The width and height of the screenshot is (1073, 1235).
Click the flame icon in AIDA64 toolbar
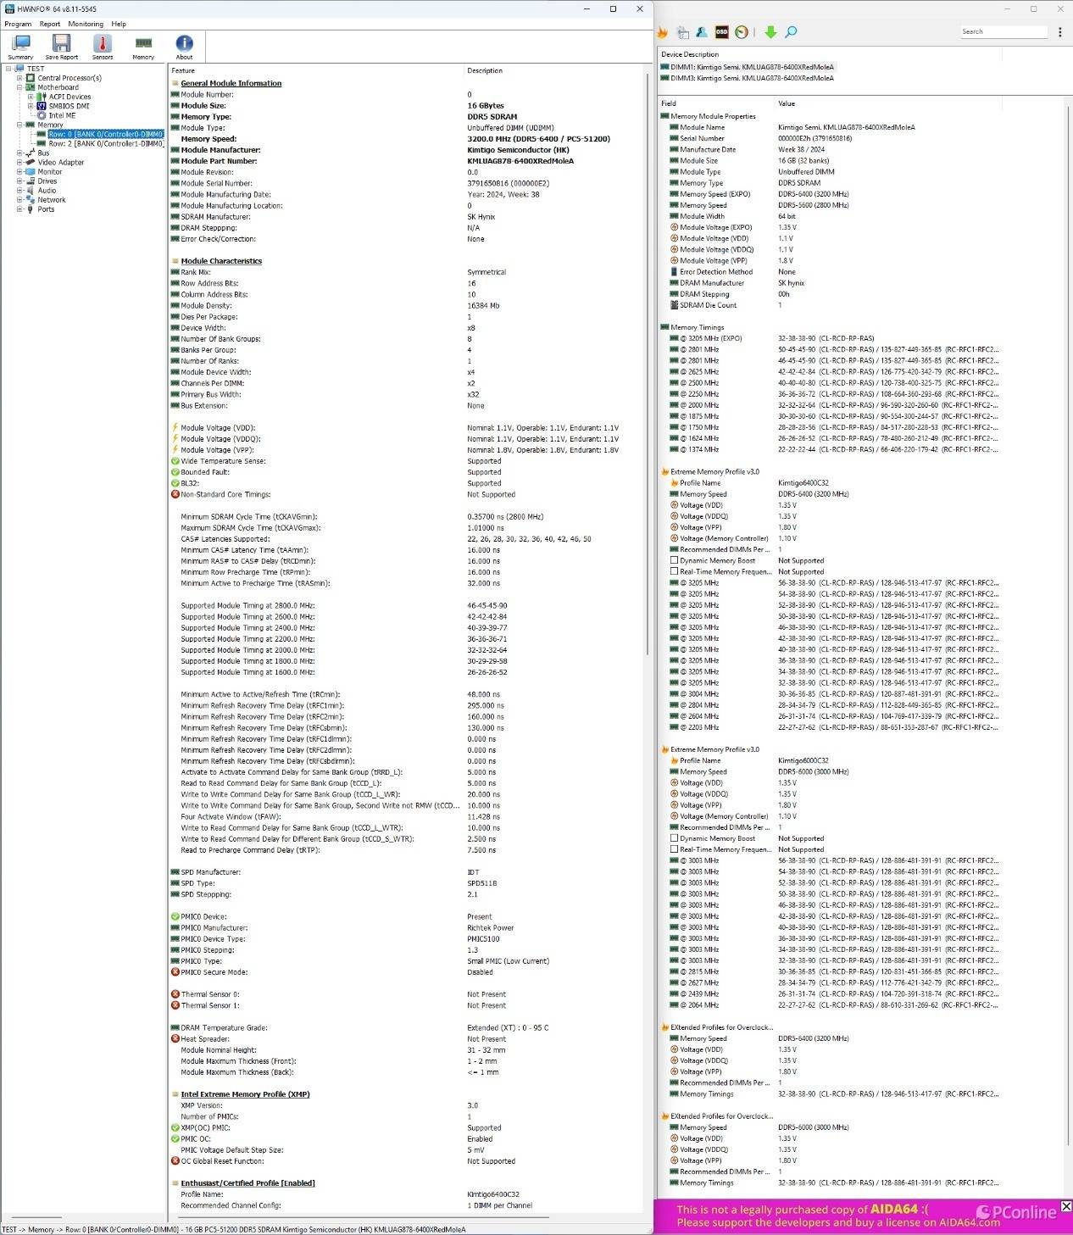point(663,32)
